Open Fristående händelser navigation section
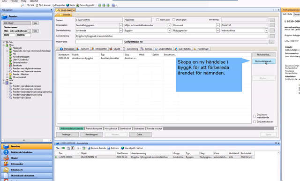The image size is (300, 181). pos(27,152)
